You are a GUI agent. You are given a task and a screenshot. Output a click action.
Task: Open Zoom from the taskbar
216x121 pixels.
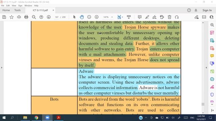point(47,118)
